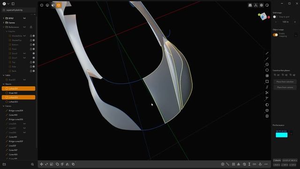The image size is (300, 169).
Task: Select the unhighlighted Lofted.003 sheet
Action: [19, 102]
